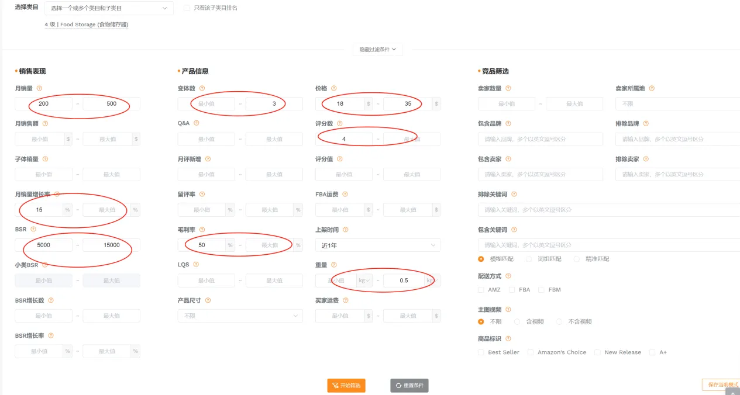
Task: Check the New Release checkbox
Action: coord(597,352)
